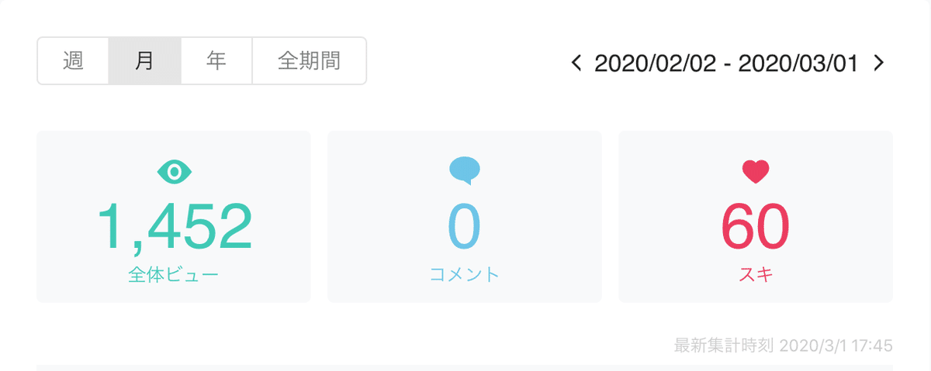Click the 全体ビュー label
931x371 pixels.
(x=174, y=274)
